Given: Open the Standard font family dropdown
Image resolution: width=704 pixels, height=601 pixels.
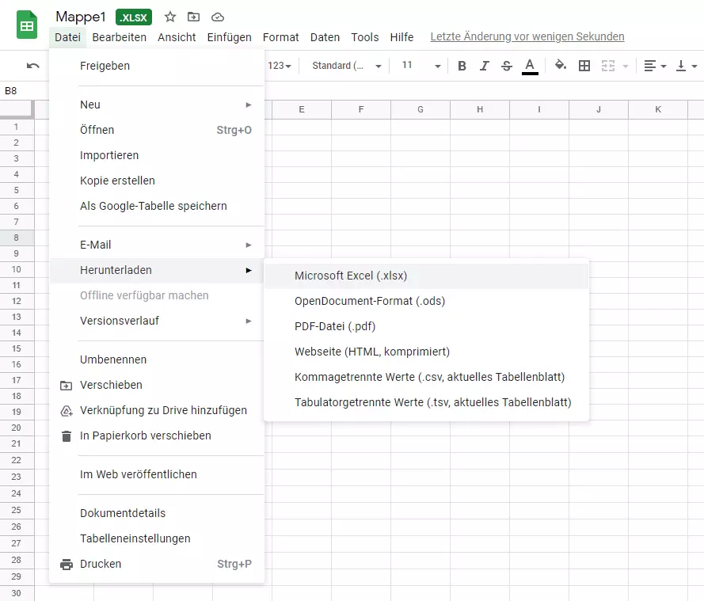Looking at the screenshot, I should pos(347,66).
